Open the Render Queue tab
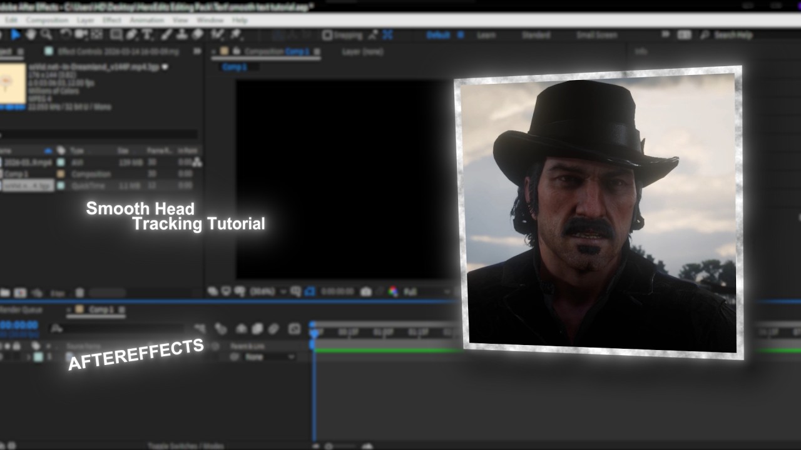This screenshot has width=801, height=450. [20, 309]
